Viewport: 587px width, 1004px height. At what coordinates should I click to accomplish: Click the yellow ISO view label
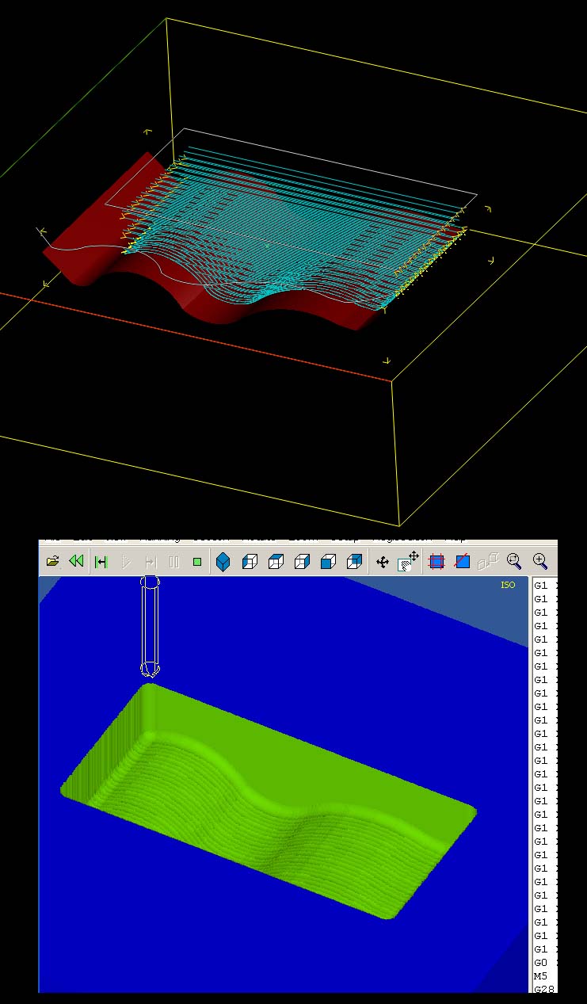point(508,585)
